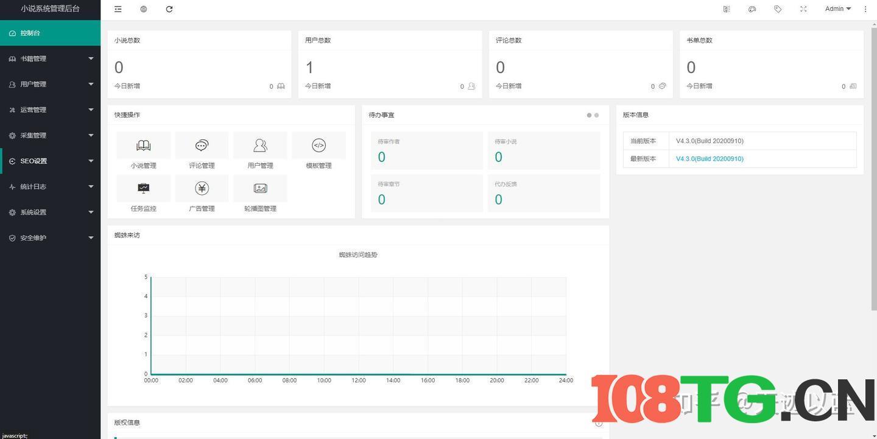Open 广告管理 with the yen icon
Image resolution: width=877 pixels, height=439 pixels.
click(201, 194)
